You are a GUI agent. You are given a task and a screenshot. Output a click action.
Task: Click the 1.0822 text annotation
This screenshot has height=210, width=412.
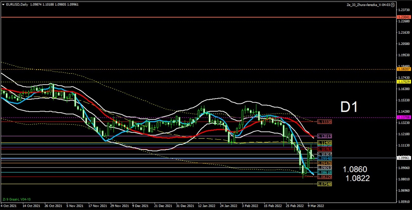tap(357, 178)
